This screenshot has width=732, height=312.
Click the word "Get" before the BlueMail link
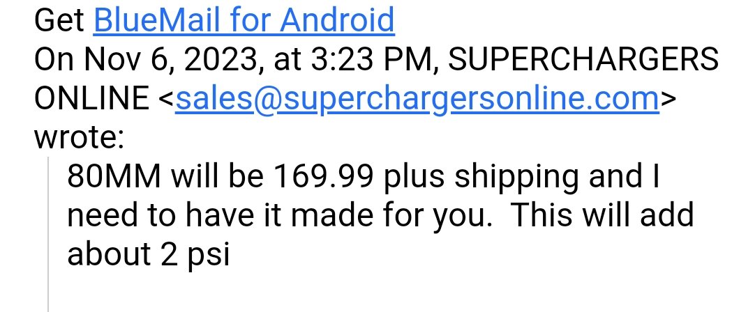coord(59,20)
